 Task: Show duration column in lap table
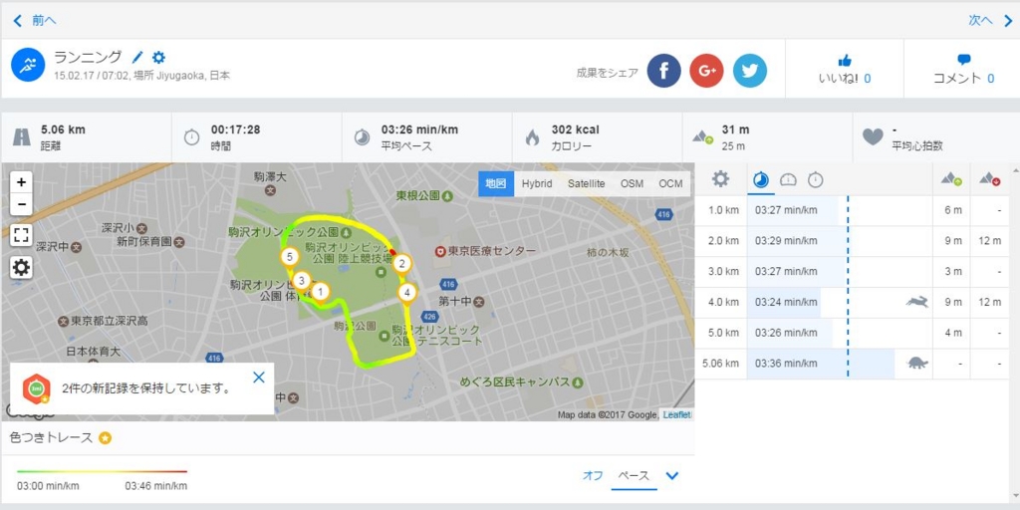point(815,179)
